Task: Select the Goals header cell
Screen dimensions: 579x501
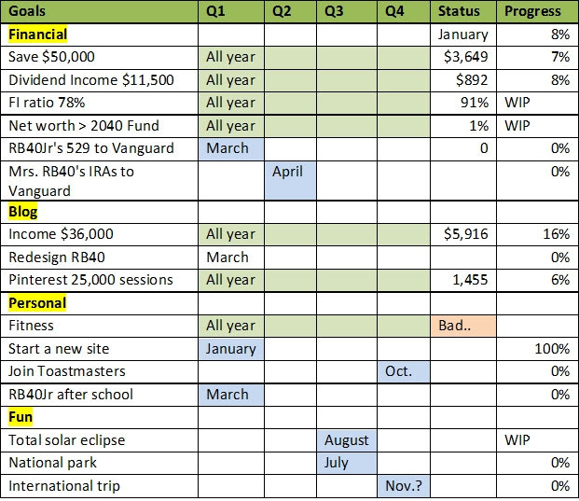Action: (x=99, y=11)
